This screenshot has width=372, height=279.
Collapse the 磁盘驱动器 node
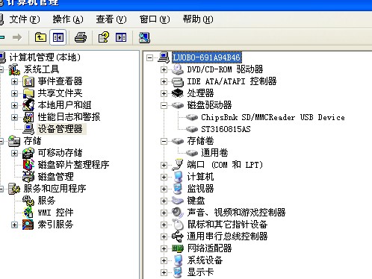164,105
